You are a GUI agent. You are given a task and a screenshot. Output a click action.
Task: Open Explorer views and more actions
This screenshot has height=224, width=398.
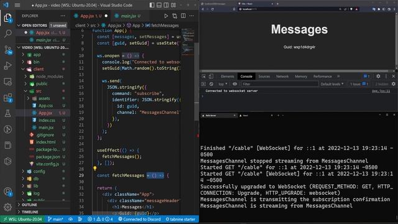pyautogui.click(x=63, y=16)
